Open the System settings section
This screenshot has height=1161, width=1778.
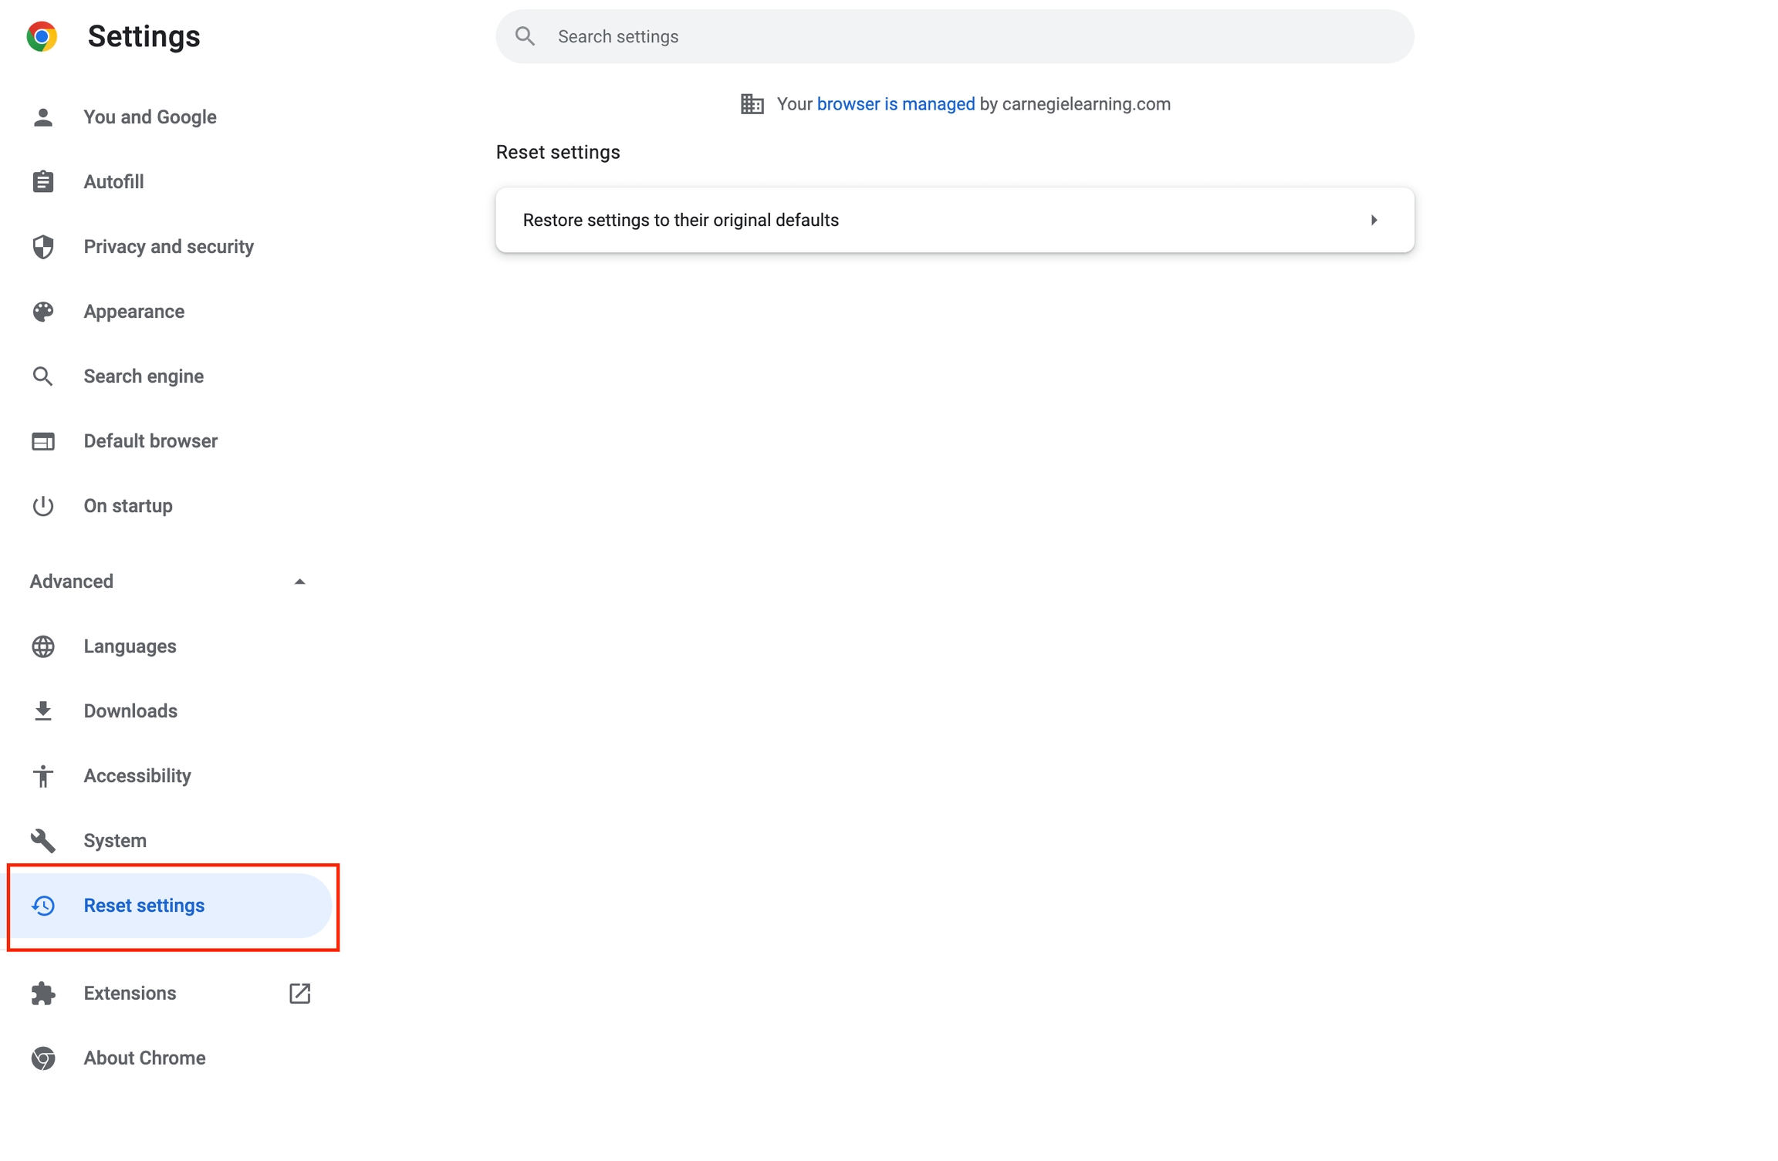[x=115, y=841]
